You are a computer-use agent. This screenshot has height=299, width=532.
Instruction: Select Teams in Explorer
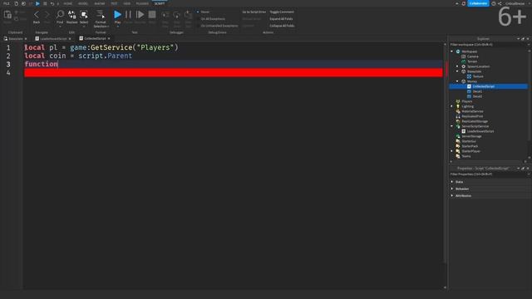[465, 156]
